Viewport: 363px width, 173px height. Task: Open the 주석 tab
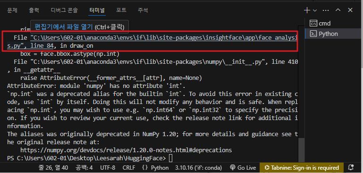coord(143,10)
